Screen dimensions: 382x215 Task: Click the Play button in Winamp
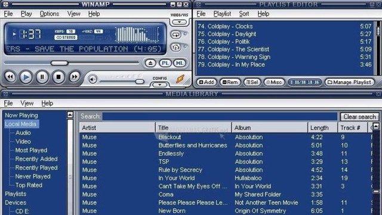[x=26, y=77]
